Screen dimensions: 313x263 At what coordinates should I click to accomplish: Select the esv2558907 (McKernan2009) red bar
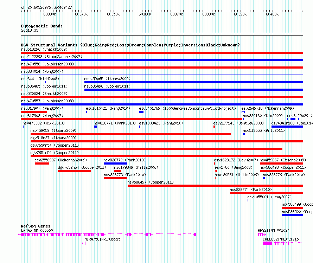point(42,163)
